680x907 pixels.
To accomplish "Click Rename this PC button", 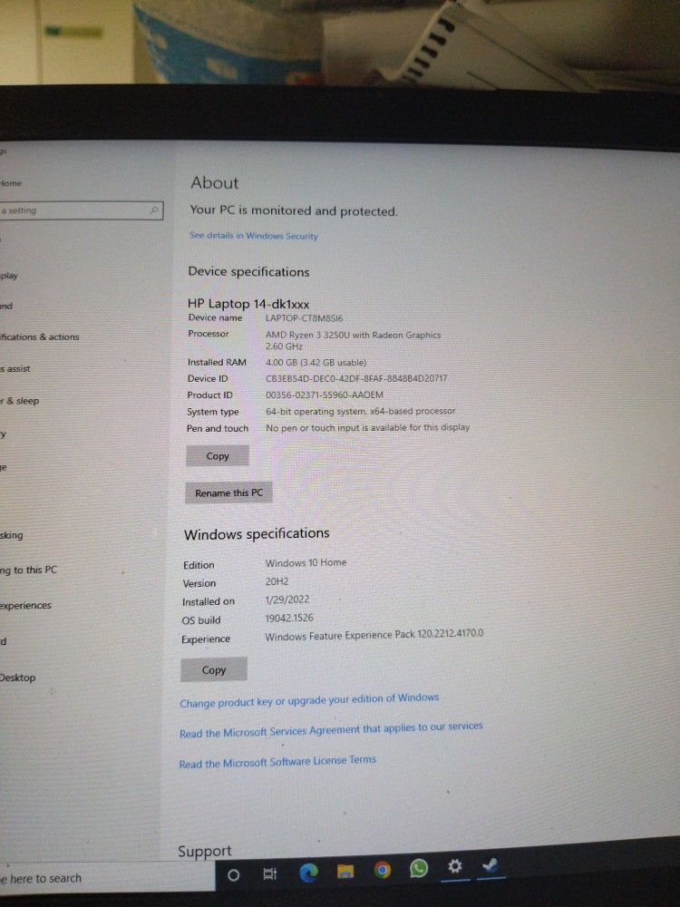I will point(228,493).
